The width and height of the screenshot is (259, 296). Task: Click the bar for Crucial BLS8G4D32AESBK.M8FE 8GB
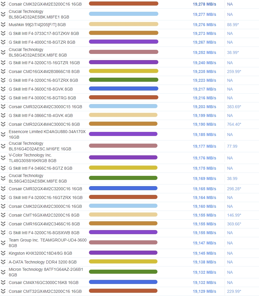[x=123, y=178]
